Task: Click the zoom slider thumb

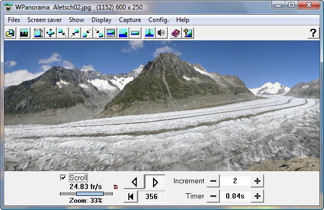Action: pyautogui.click(x=89, y=194)
